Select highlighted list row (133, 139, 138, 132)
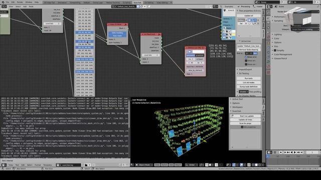Image resolution: width=321 pixels, height=180 pixels. (x=85, y=71)
